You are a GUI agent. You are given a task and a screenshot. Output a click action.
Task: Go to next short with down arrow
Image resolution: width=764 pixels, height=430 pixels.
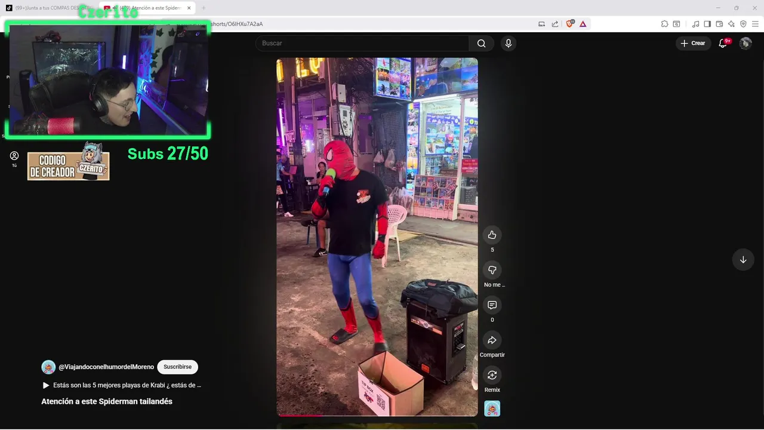743,260
